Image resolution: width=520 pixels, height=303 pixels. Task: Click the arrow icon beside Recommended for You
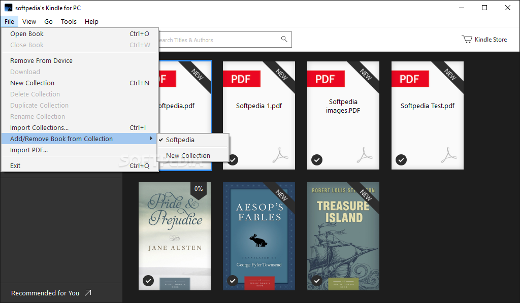[x=88, y=293]
